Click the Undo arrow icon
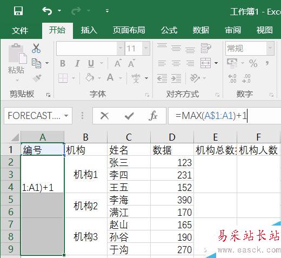The height and width of the screenshot is (258, 281). pos(47,11)
